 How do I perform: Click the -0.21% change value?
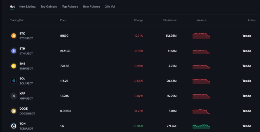point(139,111)
